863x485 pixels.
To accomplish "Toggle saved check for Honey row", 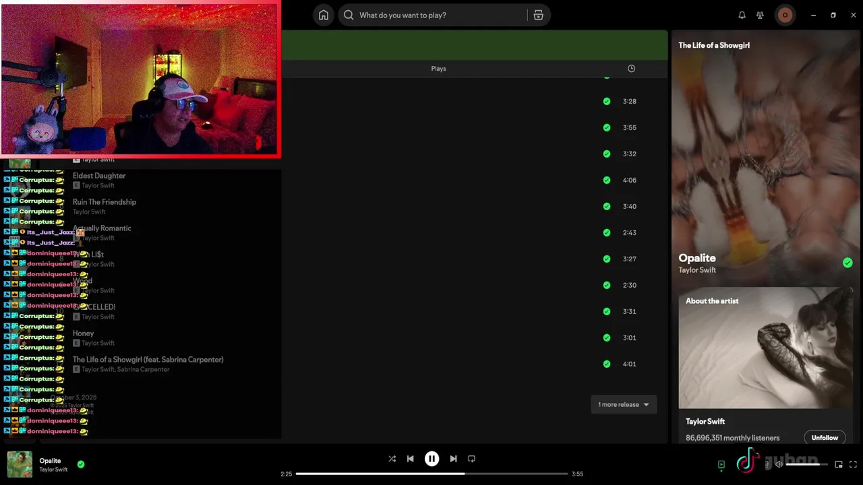I will [607, 337].
